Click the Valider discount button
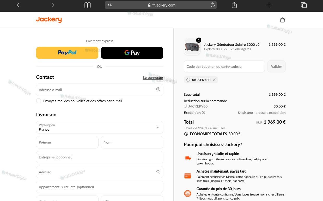 [276, 66]
